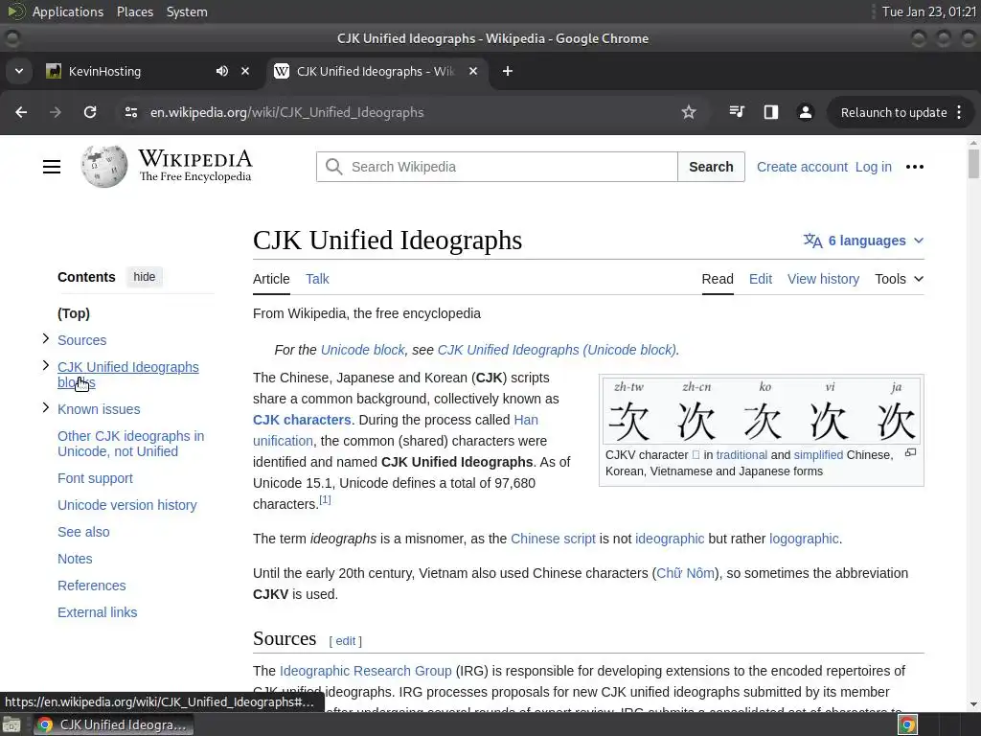Switch to the Talk tab
Image resolution: width=981 pixels, height=736 pixels.
(317, 279)
